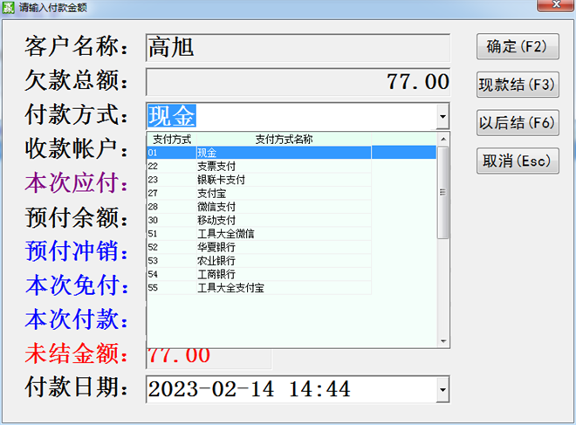576x425 pixels.
Task: Open the 付款方式 dropdown arrow
Action: click(x=442, y=116)
